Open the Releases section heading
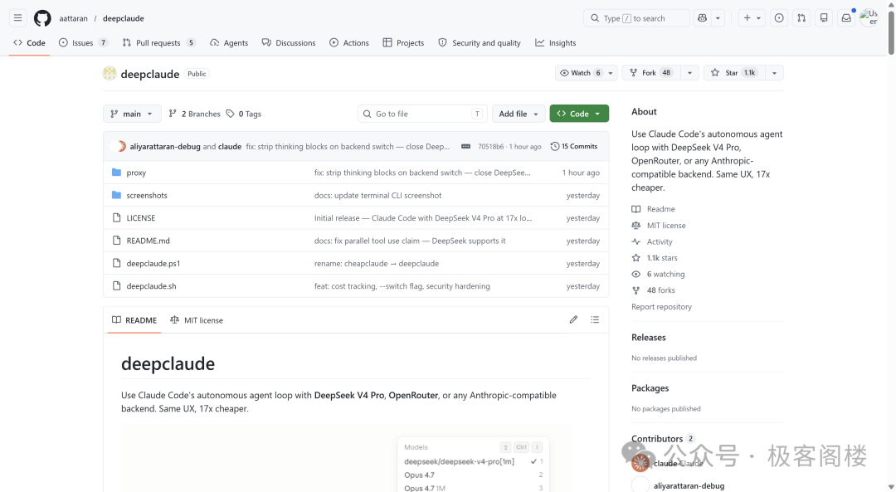Image resolution: width=896 pixels, height=492 pixels. (x=649, y=337)
